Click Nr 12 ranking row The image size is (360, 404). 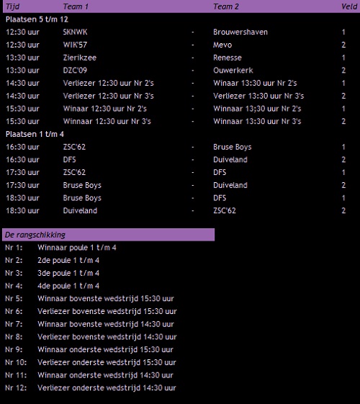(91, 387)
